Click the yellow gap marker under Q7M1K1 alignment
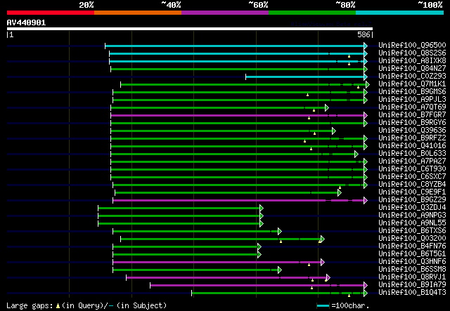The height and width of the screenshot is (311, 450). (x=358, y=87)
